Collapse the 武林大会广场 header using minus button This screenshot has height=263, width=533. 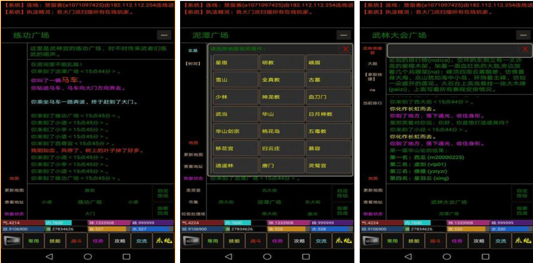coord(523,35)
